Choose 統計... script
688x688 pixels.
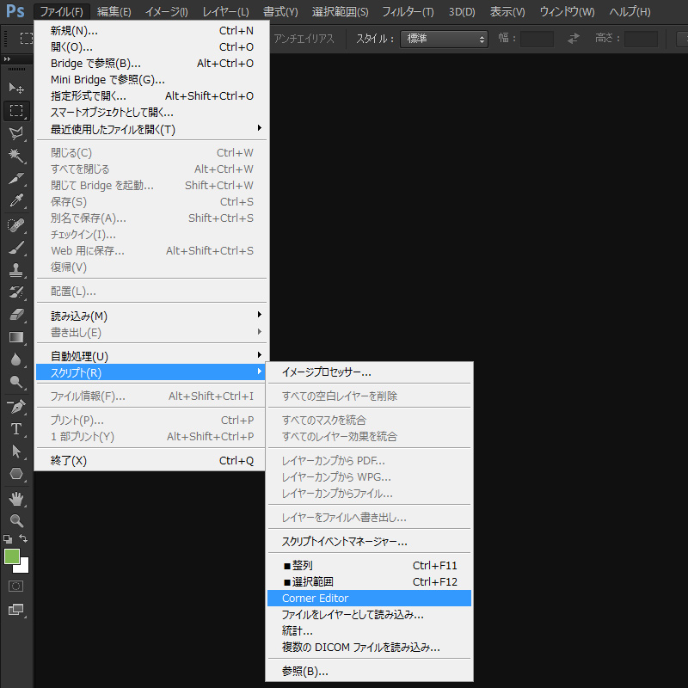click(369, 631)
